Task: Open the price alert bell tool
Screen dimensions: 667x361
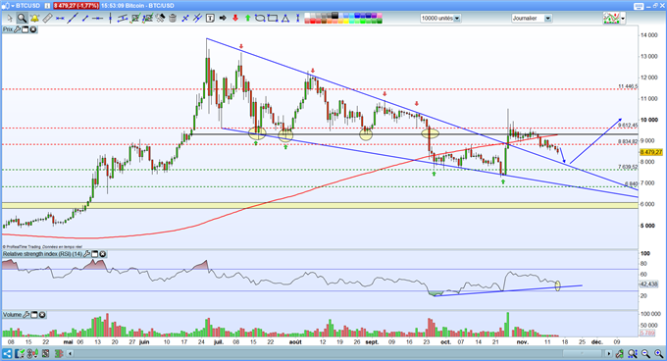Action: 34,18
